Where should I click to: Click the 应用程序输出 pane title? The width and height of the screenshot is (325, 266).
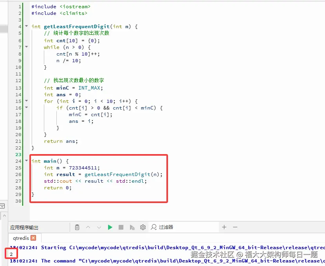click(x=24, y=228)
